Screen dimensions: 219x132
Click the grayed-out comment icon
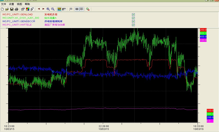tap(71, 9)
